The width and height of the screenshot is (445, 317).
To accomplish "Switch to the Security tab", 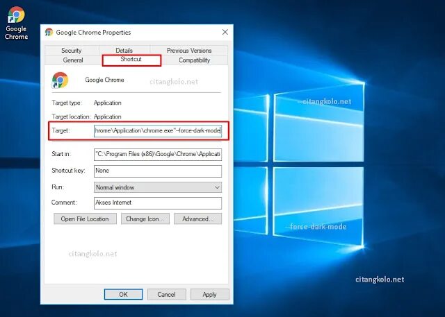I will point(72,51).
